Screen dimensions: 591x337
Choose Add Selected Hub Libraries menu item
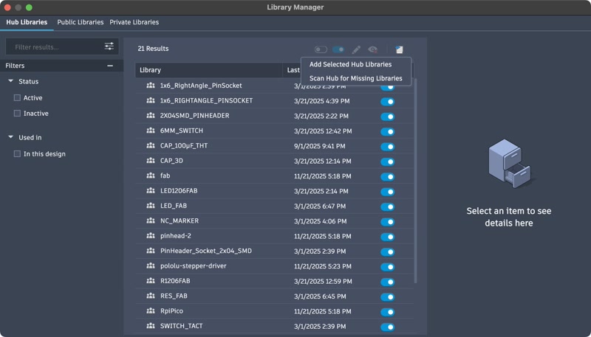click(x=350, y=65)
